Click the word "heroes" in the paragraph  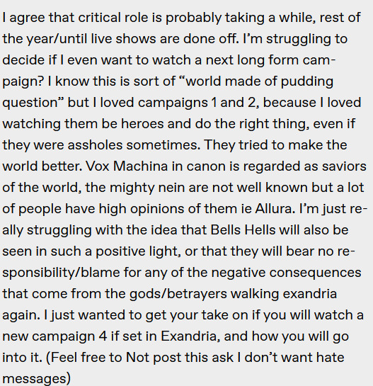pyautogui.click(x=142, y=124)
